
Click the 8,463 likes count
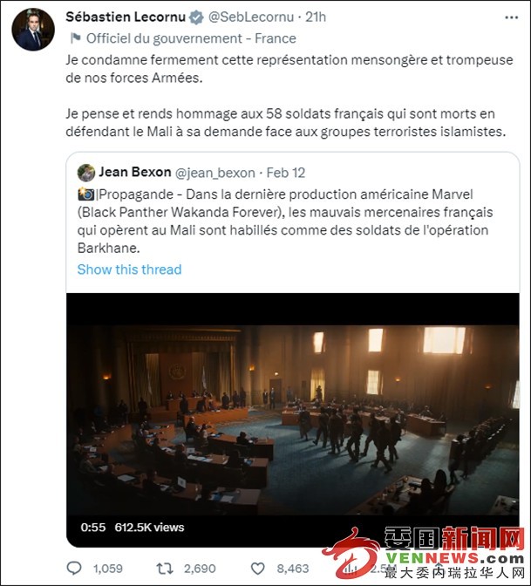[x=293, y=569]
